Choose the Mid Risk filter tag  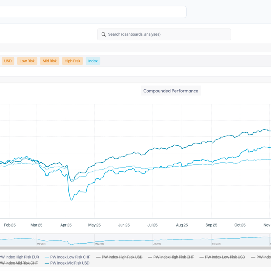pyautogui.click(x=49, y=61)
